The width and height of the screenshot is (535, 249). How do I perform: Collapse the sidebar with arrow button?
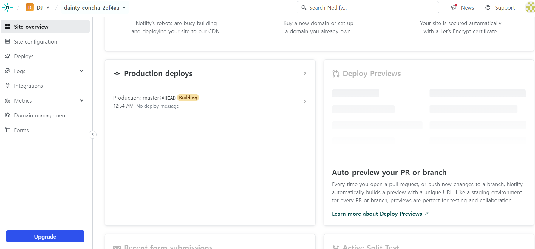93,134
